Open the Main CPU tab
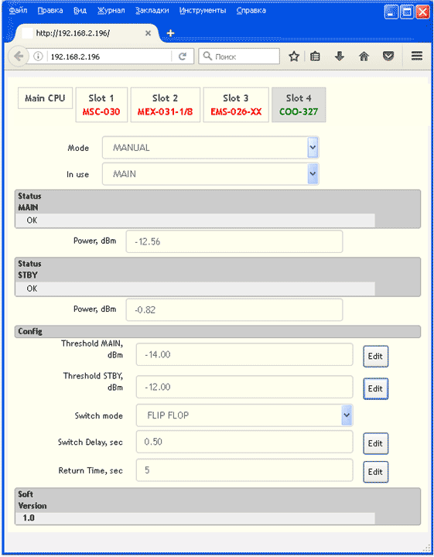 (x=45, y=98)
